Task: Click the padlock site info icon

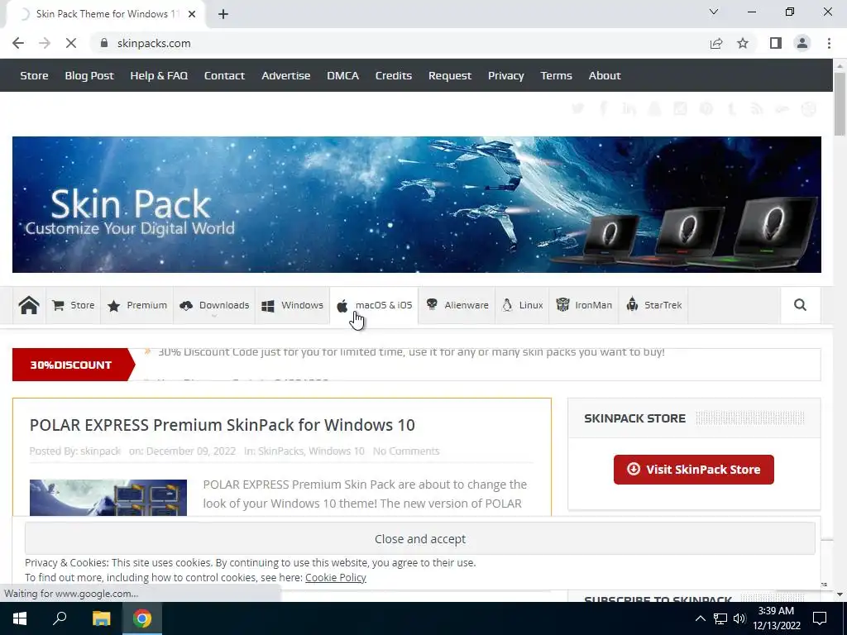Action: 104,43
